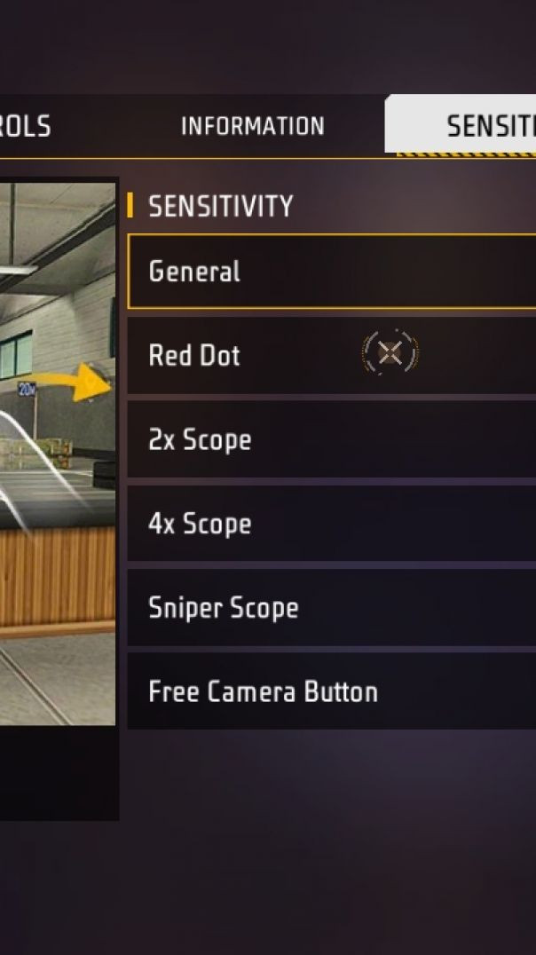Open the INFORMATION tab
This screenshot has width=536, height=955.
tap(252, 126)
